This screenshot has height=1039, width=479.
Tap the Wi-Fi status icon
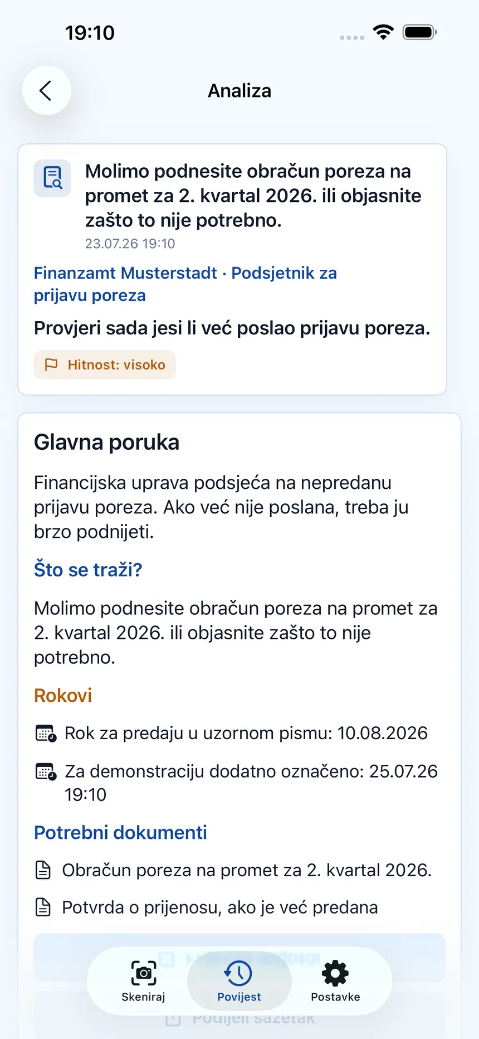(383, 32)
